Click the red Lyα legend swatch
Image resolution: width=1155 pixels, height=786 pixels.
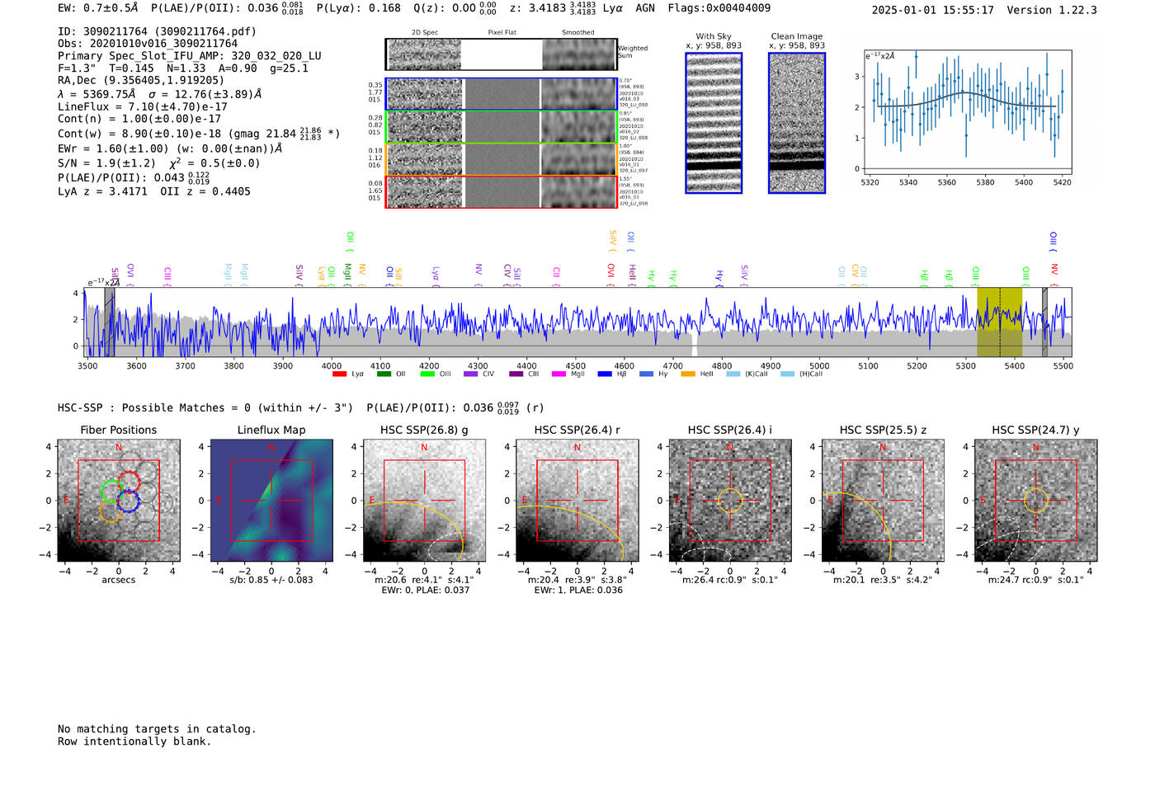click(339, 374)
